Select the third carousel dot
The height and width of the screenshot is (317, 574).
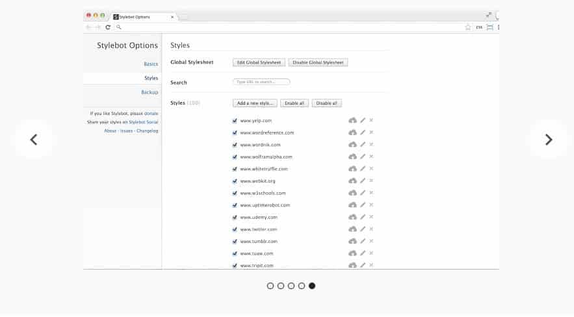coord(291,286)
